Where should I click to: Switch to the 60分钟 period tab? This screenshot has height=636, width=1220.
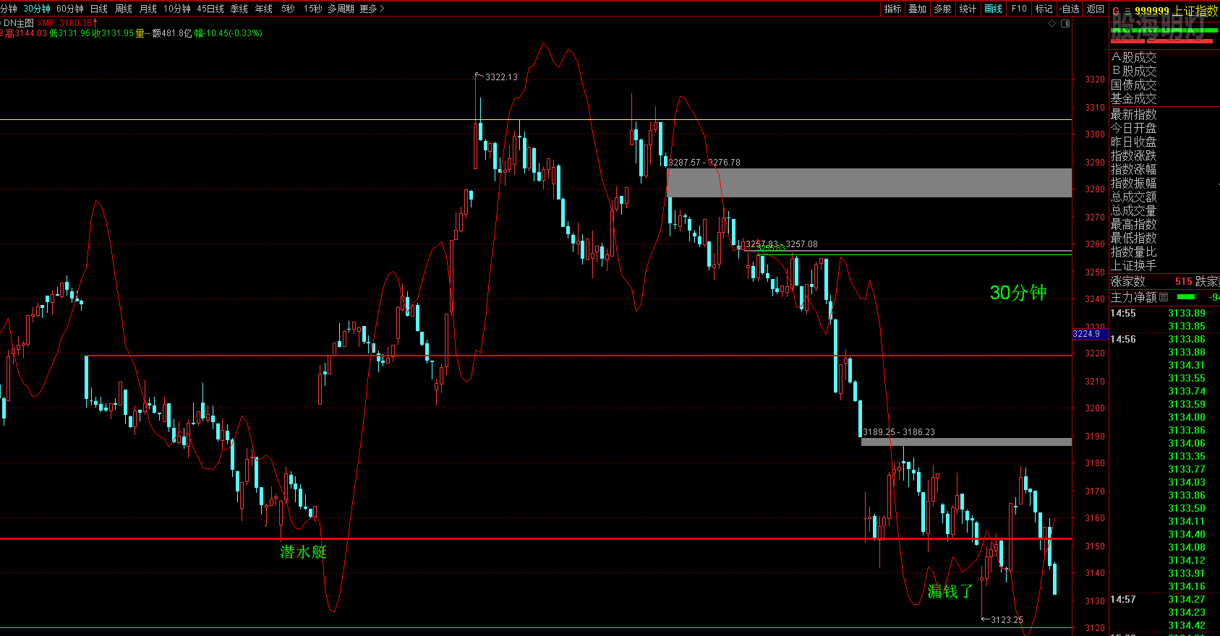(70, 9)
